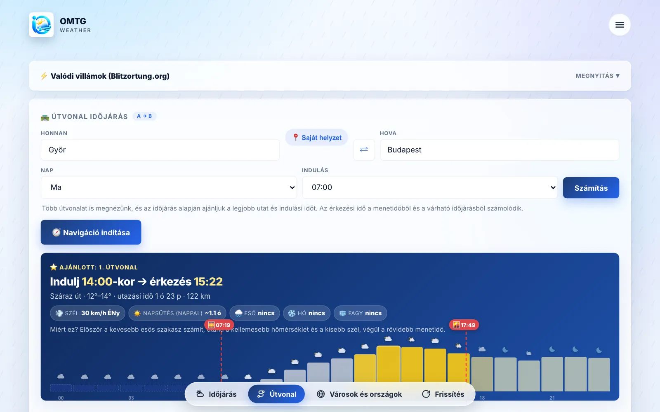The image size is (660, 412).
Task: Click the Száraz út route summary line
Action: pyautogui.click(x=130, y=296)
